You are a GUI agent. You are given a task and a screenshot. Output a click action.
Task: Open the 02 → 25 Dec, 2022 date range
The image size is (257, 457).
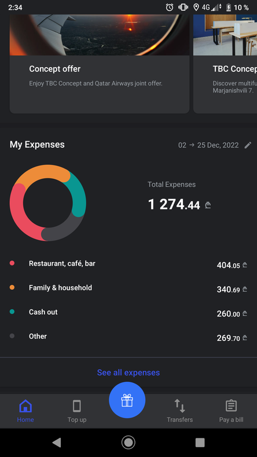[x=208, y=145]
